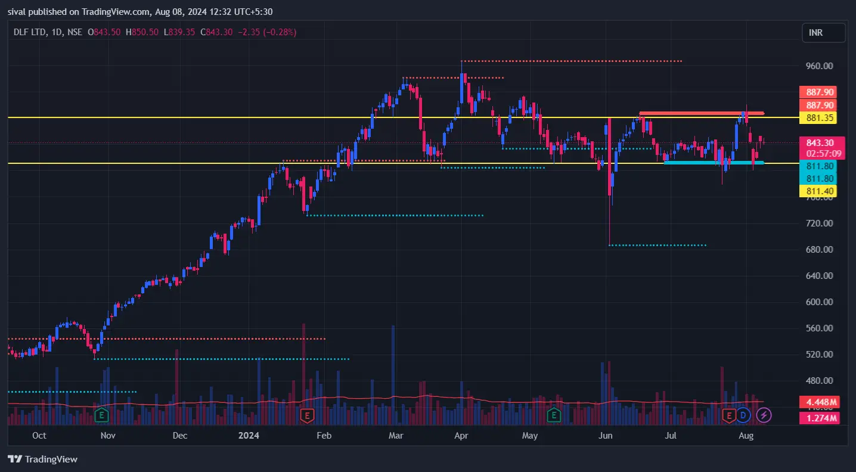856x472 pixels.
Task: Click the green earnings E marker in May
Action: click(554, 414)
